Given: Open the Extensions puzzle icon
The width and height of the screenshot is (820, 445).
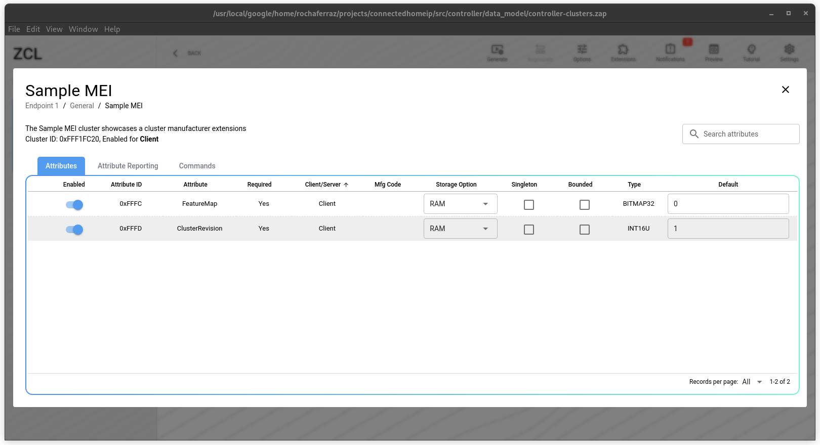Looking at the screenshot, I should [x=623, y=50].
